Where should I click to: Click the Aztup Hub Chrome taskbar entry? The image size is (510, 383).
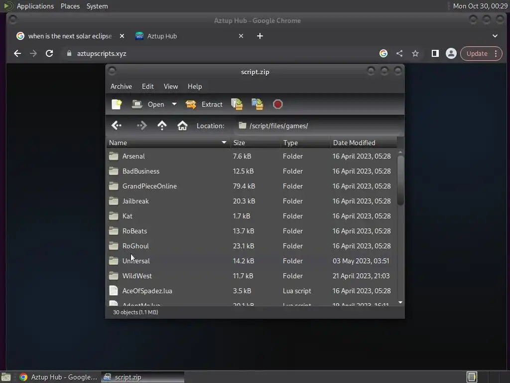[x=59, y=377]
